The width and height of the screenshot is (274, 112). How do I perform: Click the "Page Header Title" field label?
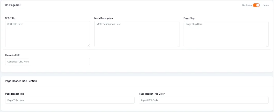pyautogui.click(x=15, y=94)
